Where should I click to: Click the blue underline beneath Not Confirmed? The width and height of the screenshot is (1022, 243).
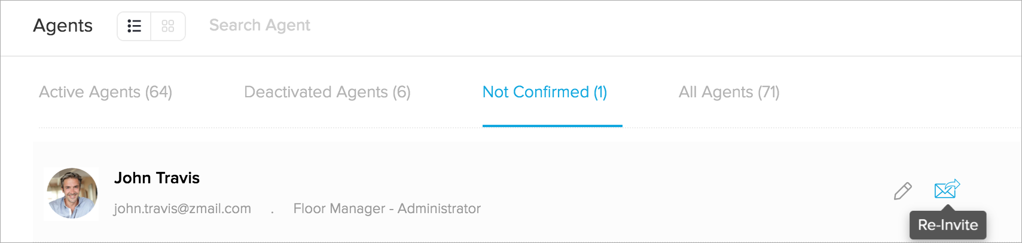(552, 126)
